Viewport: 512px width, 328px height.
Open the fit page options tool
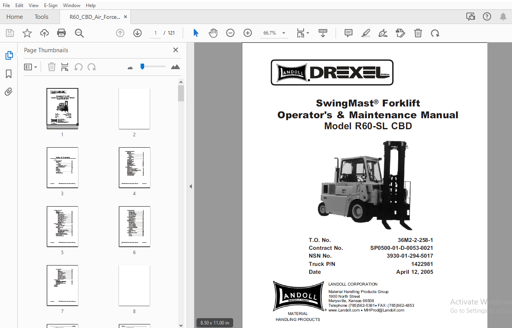pos(302,33)
